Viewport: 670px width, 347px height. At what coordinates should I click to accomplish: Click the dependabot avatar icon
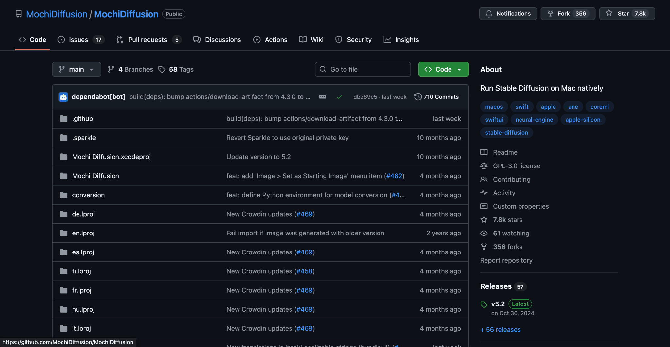click(63, 97)
